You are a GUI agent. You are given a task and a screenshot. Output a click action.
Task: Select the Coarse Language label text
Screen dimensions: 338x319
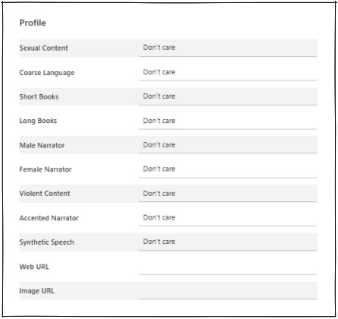[x=47, y=73]
